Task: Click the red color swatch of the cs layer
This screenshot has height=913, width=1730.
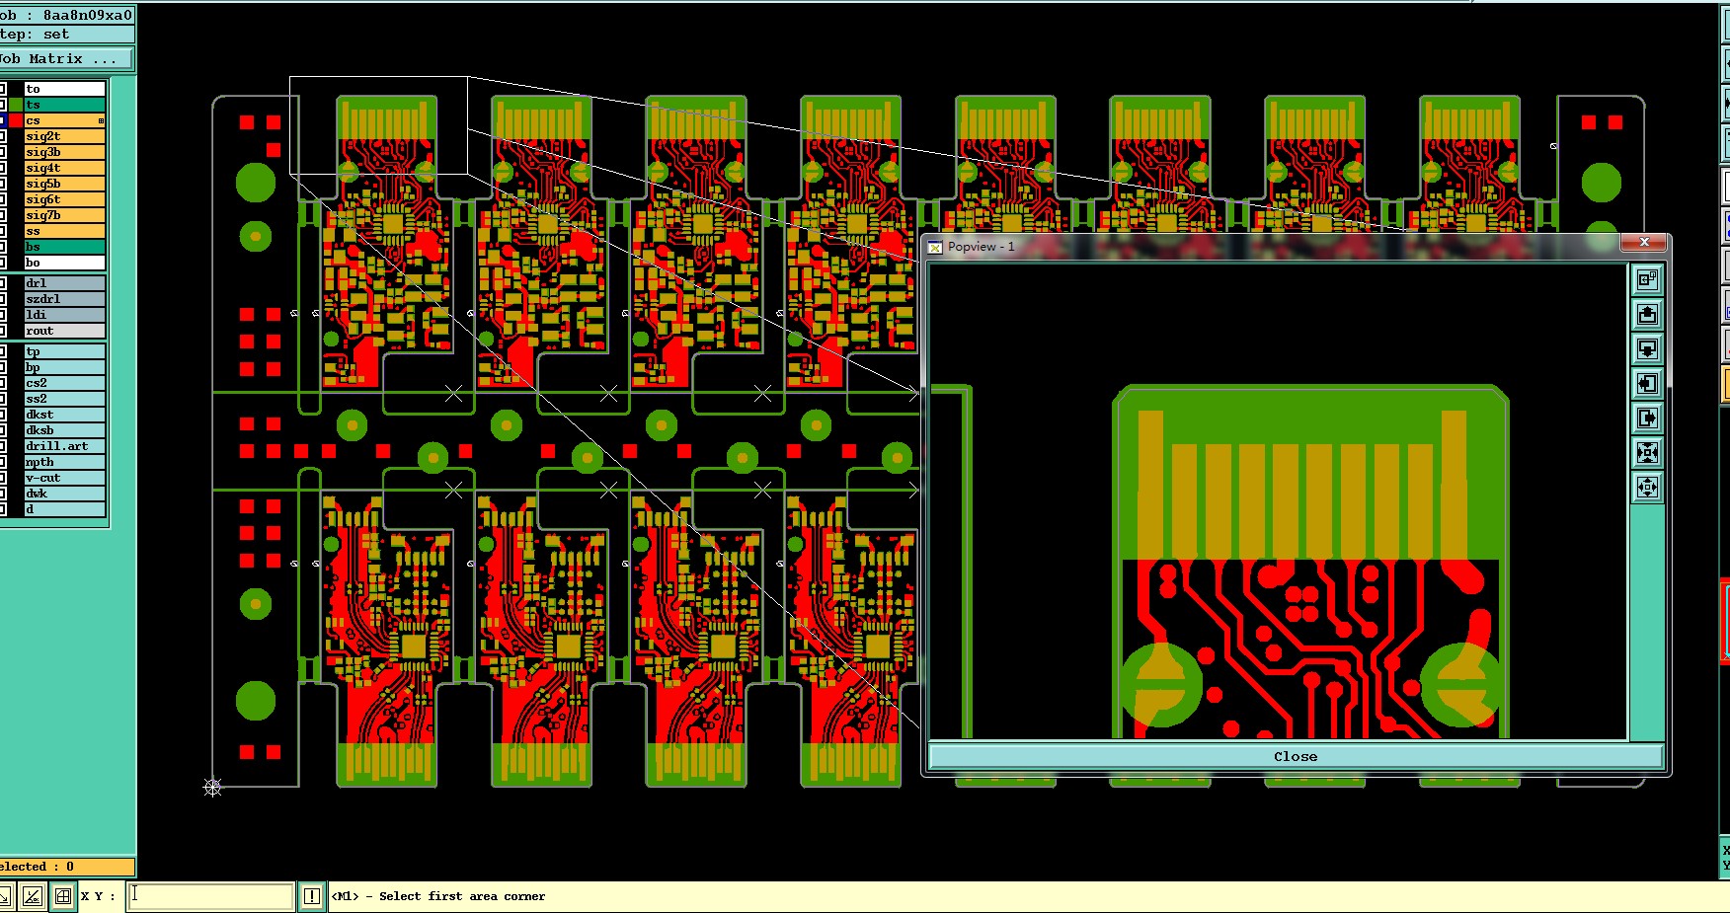Action: click(16, 120)
